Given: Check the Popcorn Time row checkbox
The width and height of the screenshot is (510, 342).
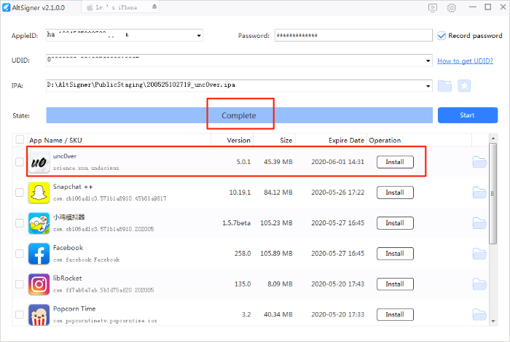Looking at the screenshot, I should click(x=20, y=314).
